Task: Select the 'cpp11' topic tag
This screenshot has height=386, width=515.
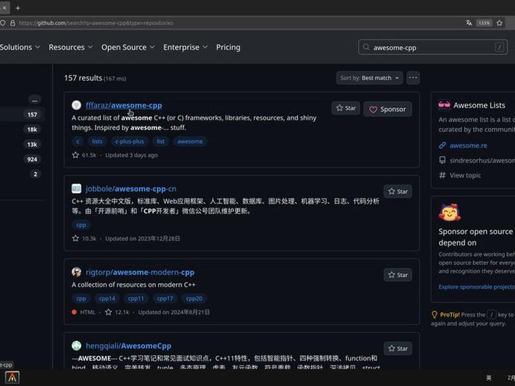Action: point(136,299)
